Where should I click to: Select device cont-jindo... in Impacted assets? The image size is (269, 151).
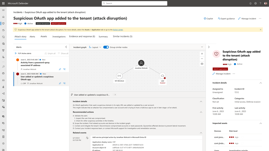pos(219,143)
